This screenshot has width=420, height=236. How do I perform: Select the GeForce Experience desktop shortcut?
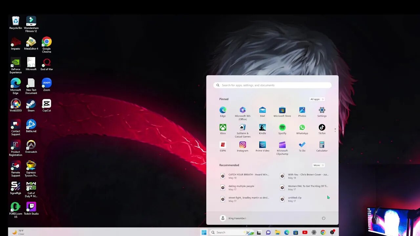[16, 66]
